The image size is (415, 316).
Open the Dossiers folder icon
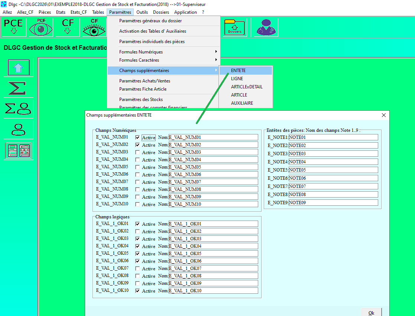click(x=235, y=27)
